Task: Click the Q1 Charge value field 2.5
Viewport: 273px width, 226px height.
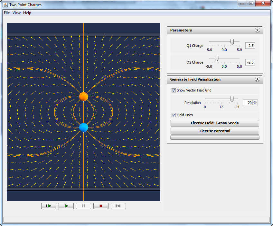Action: pyautogui.click(x=250, y=46)
